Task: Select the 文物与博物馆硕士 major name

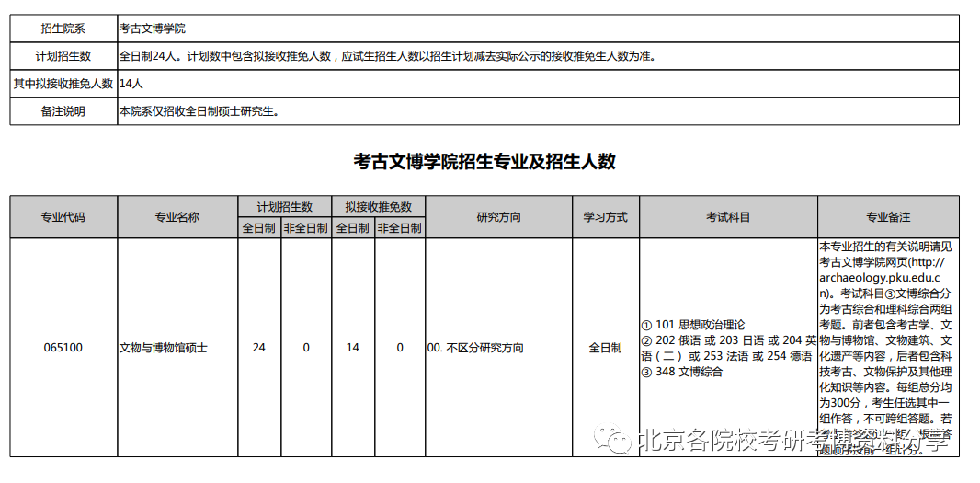Action: pos(164,348)
